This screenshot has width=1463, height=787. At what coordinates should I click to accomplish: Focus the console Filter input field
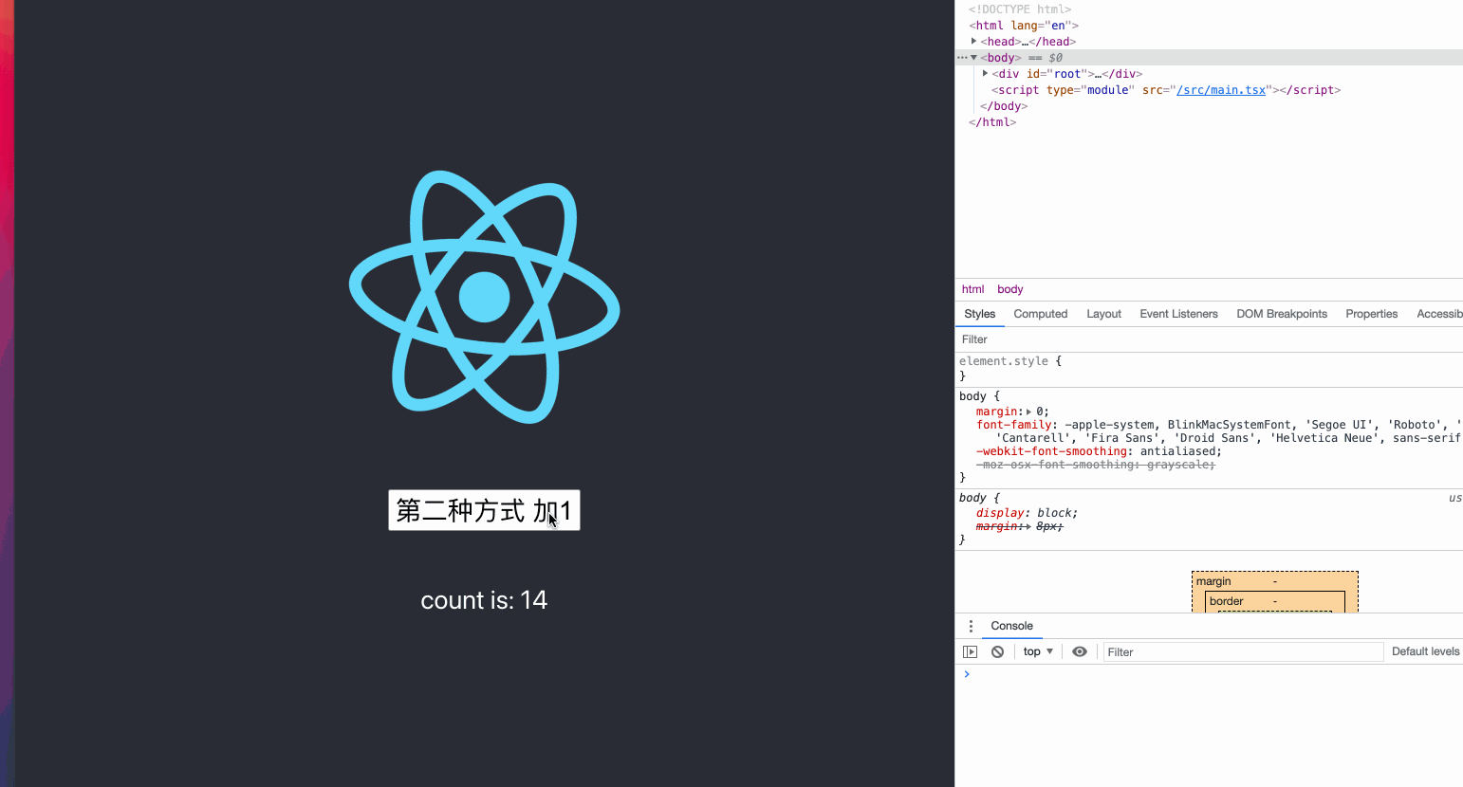point(1243,652)
